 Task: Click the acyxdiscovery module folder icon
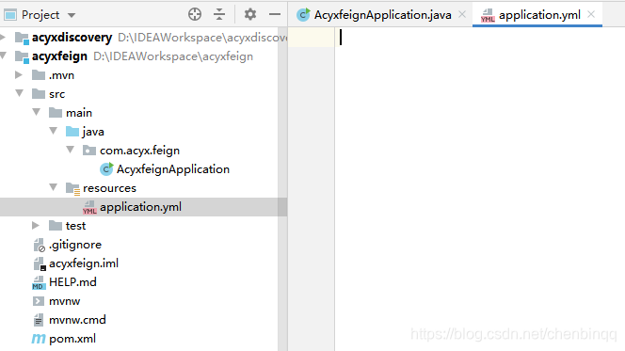click(x=22, y=38)
